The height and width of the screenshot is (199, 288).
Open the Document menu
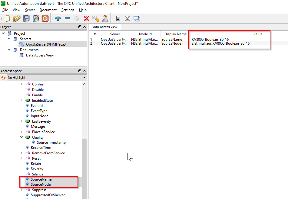coord(48,10)
